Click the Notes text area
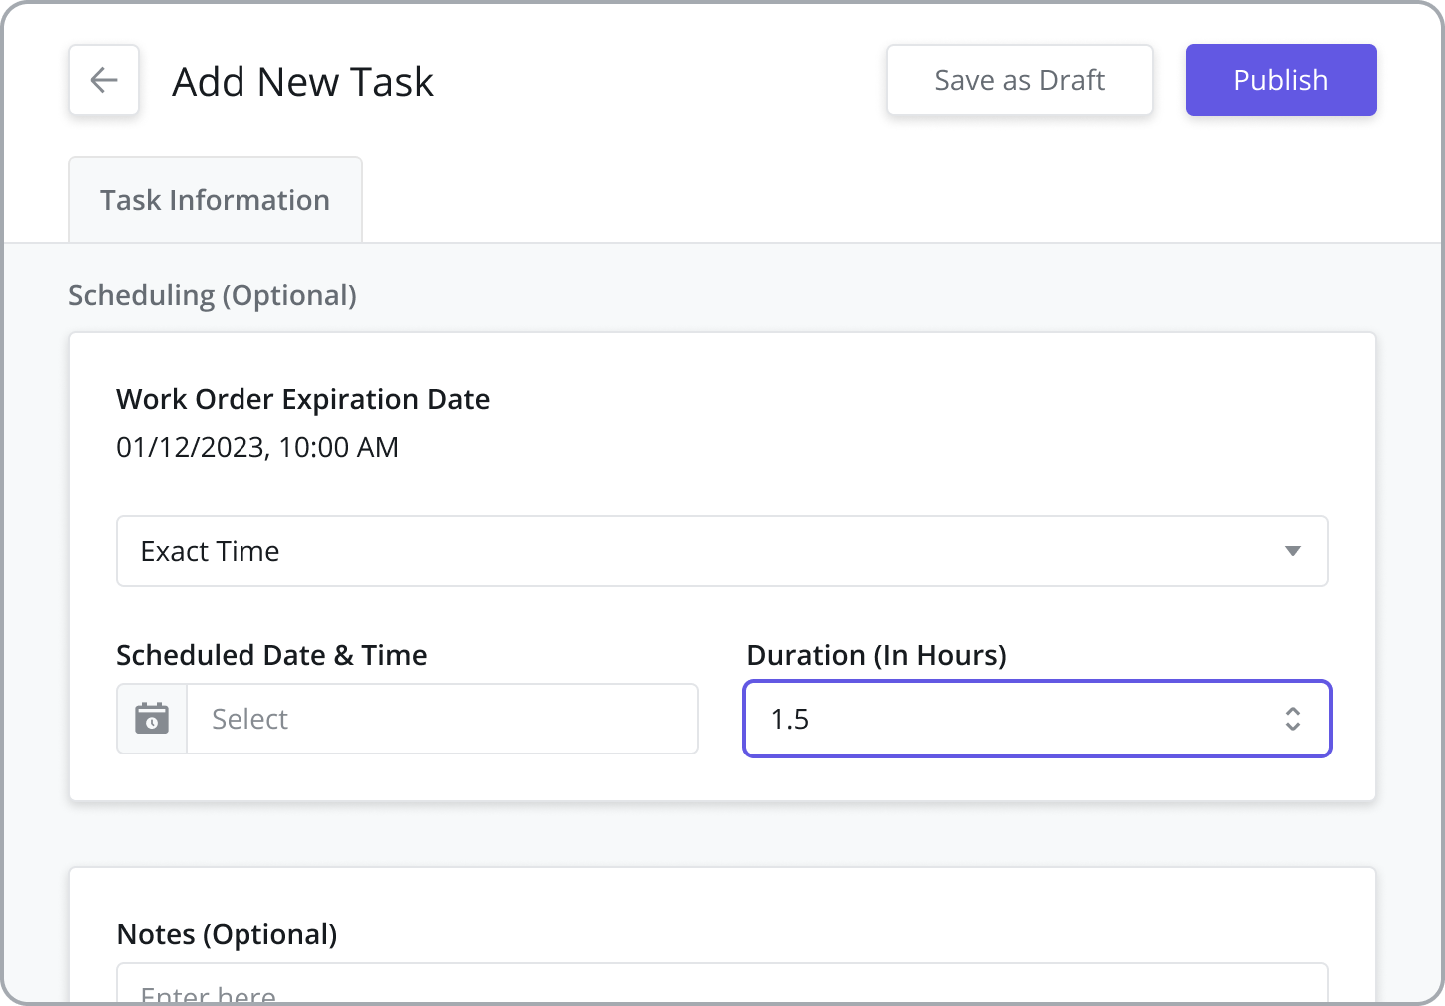Screen dimensions: 1445x1006 pyautogui.click(x=722, y=985)
